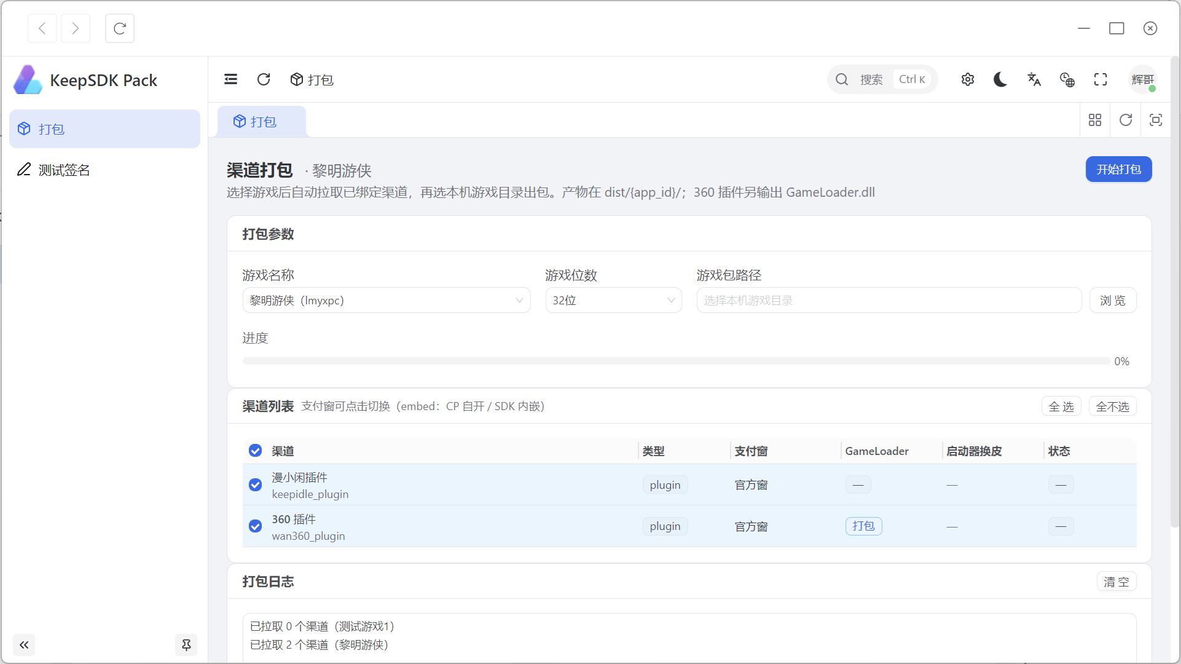Click the 全不选 button

pyautogui.click(x=1112, y=406)
